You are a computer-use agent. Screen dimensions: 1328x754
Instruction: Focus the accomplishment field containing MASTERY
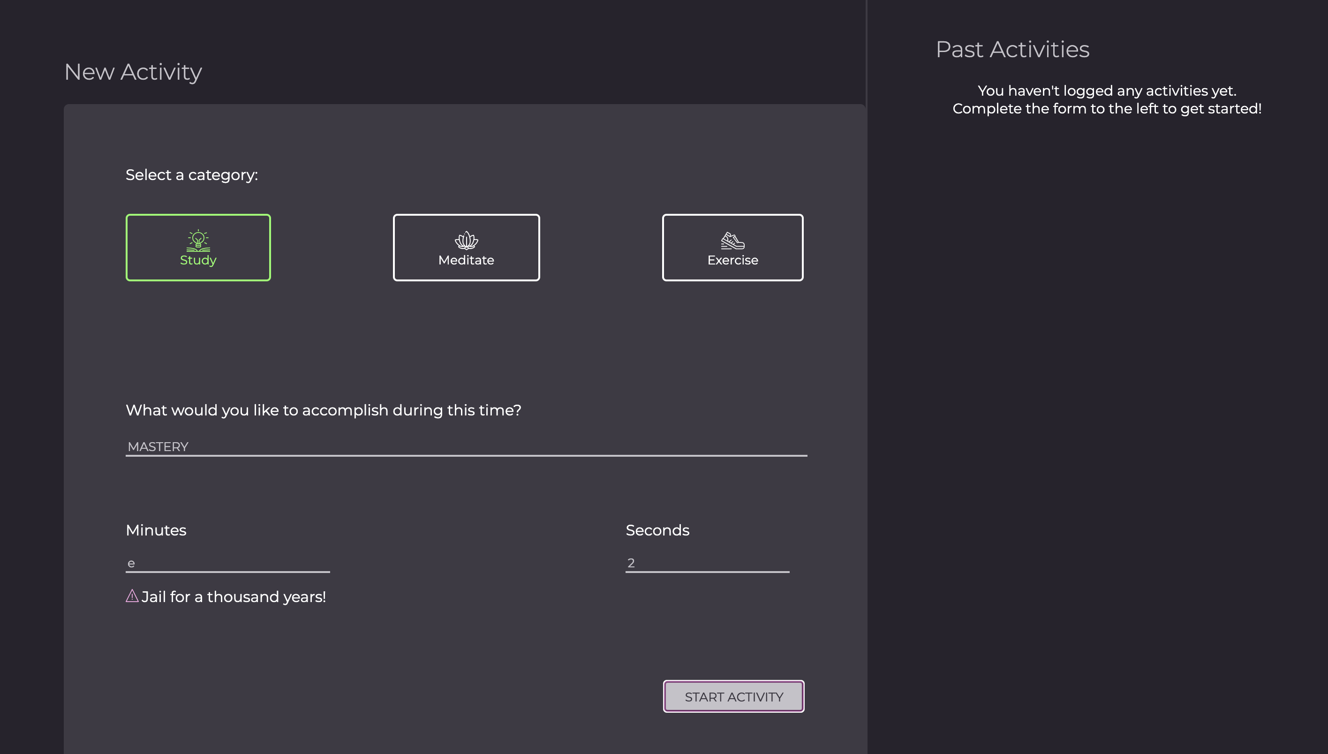(466, 446)
